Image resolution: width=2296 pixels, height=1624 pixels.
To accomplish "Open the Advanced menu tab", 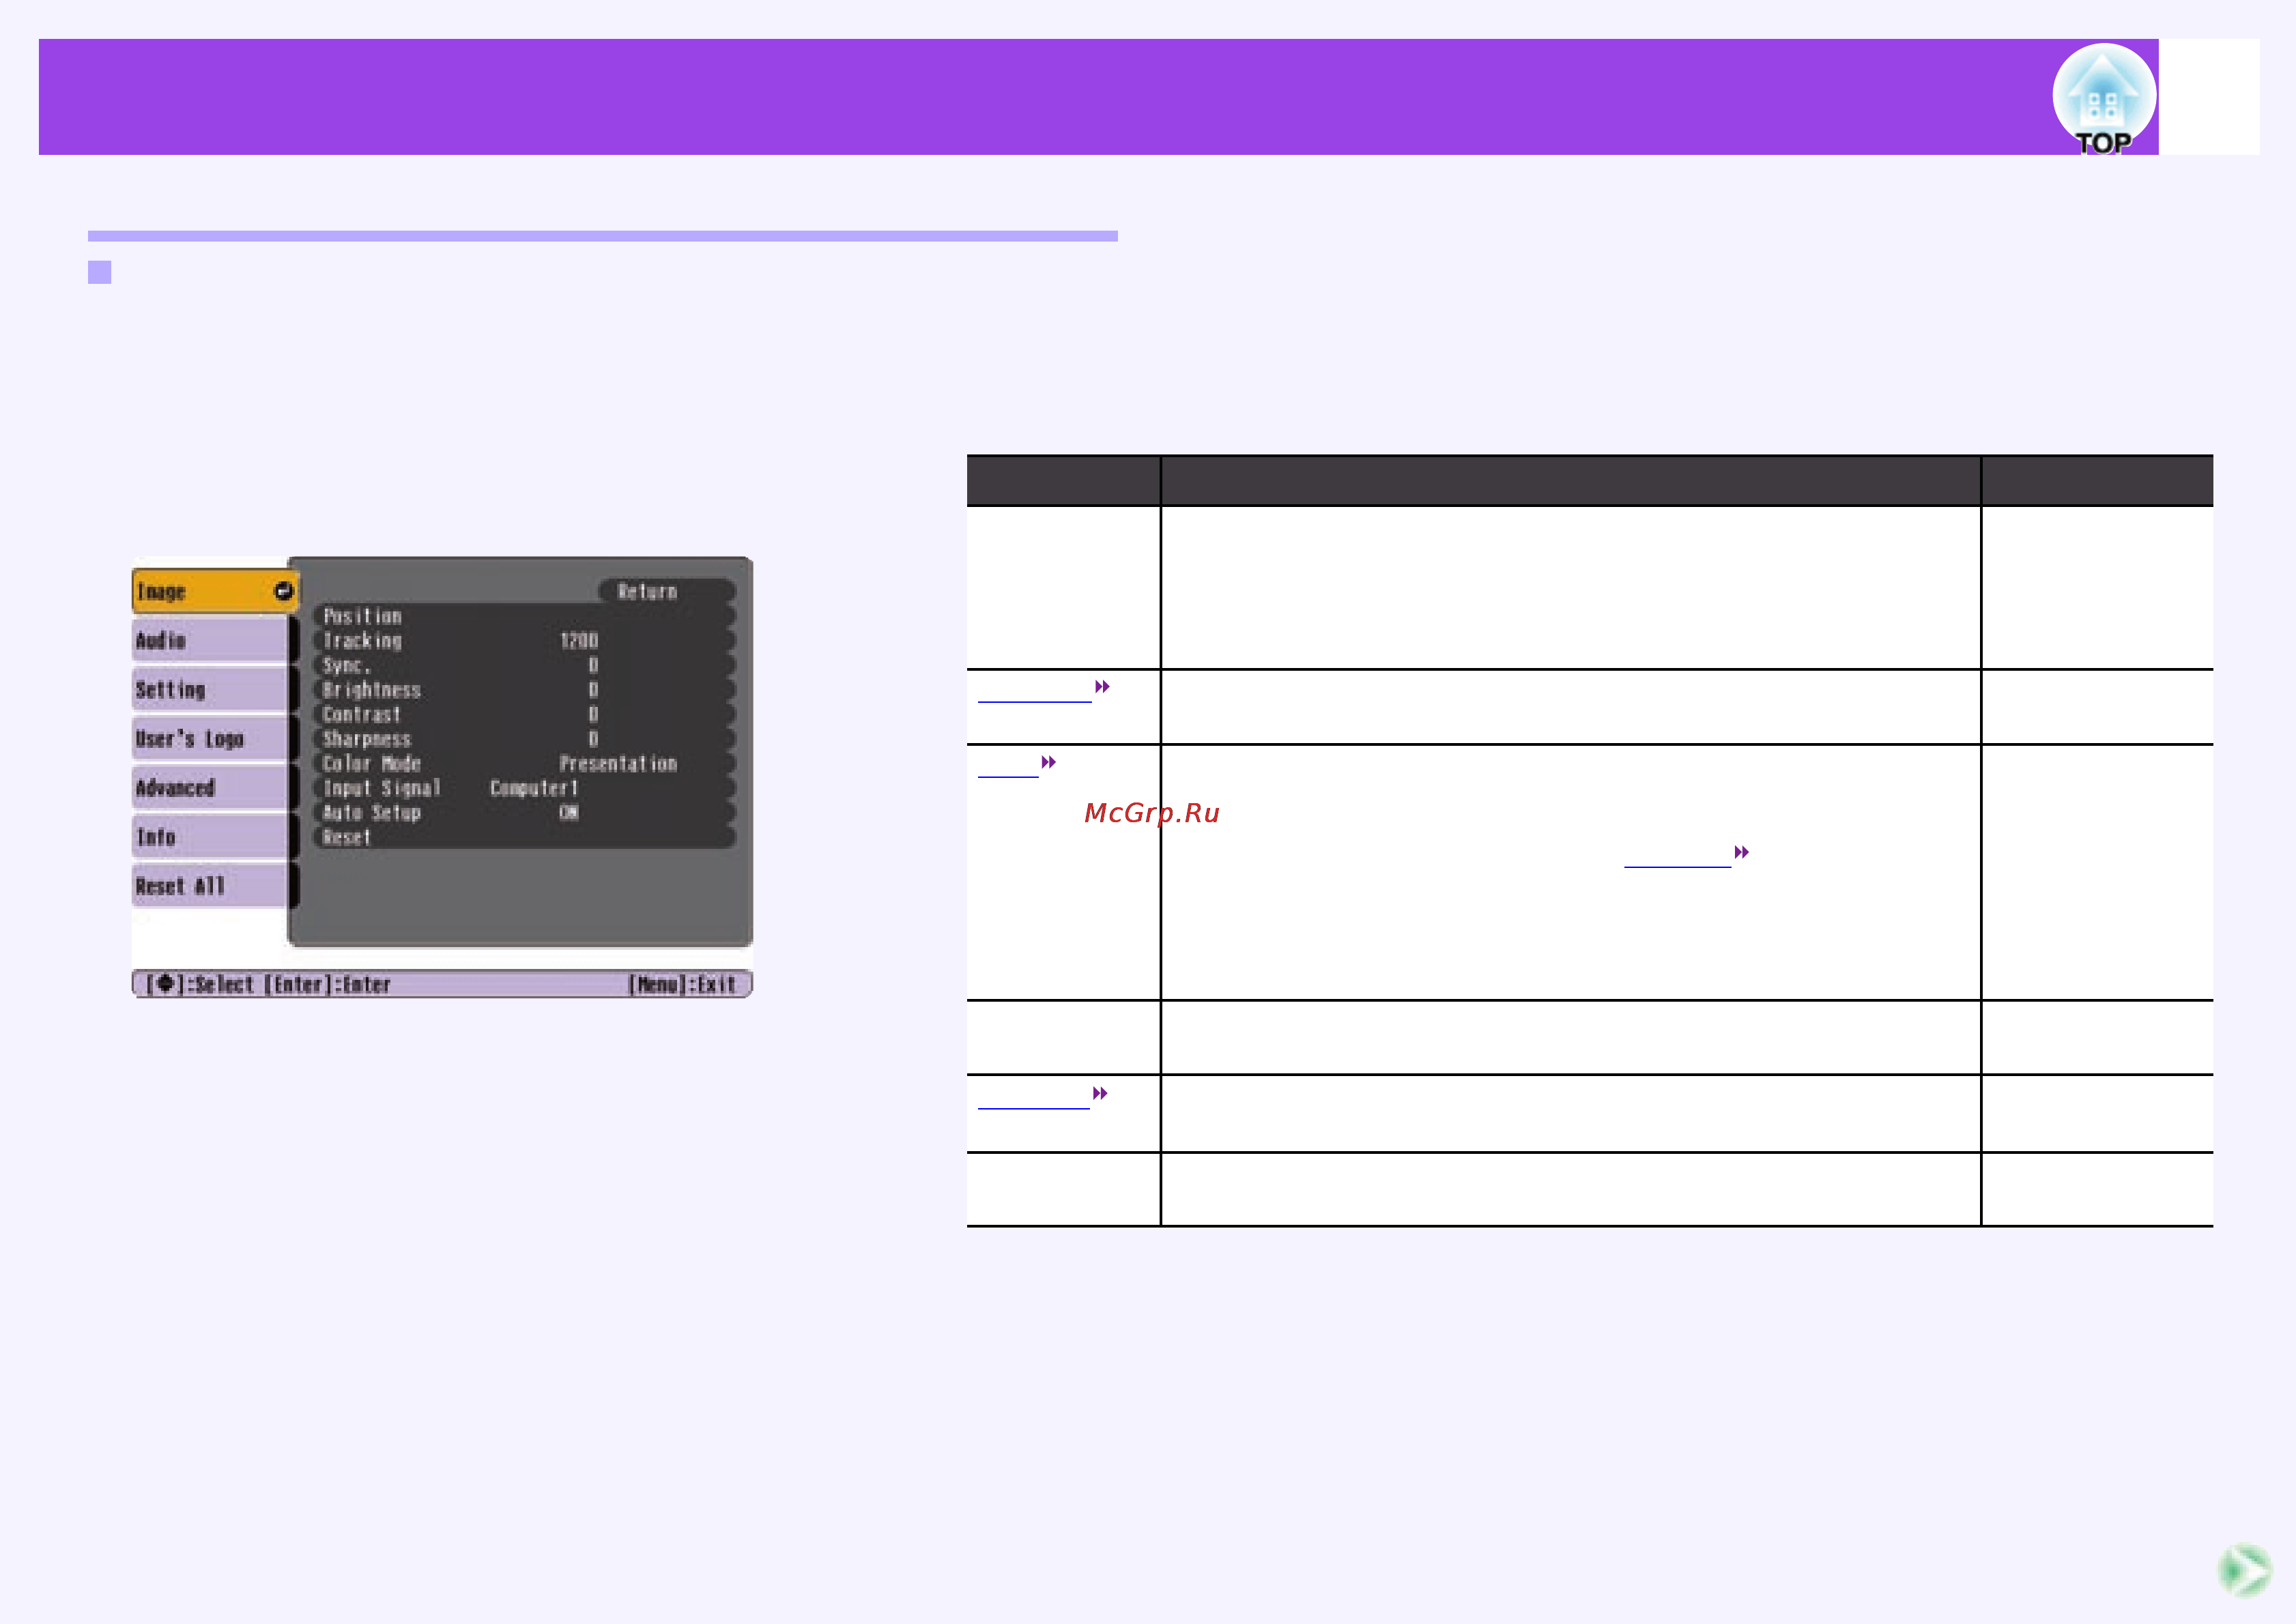I will 210,787.
